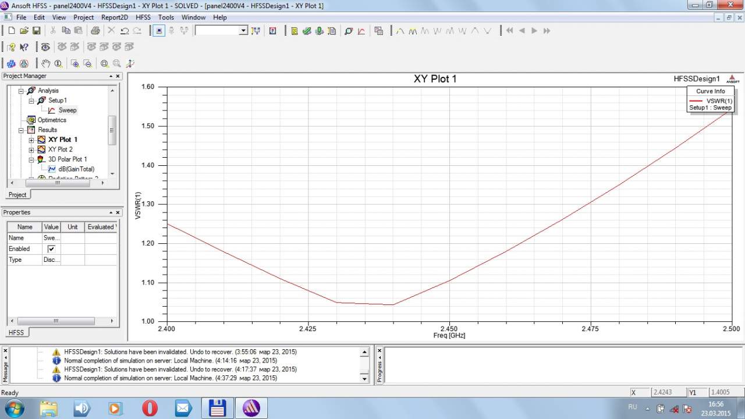Open the Opera browser from taskbar
This screenshot has width=745, height=419.
(149, 409)
